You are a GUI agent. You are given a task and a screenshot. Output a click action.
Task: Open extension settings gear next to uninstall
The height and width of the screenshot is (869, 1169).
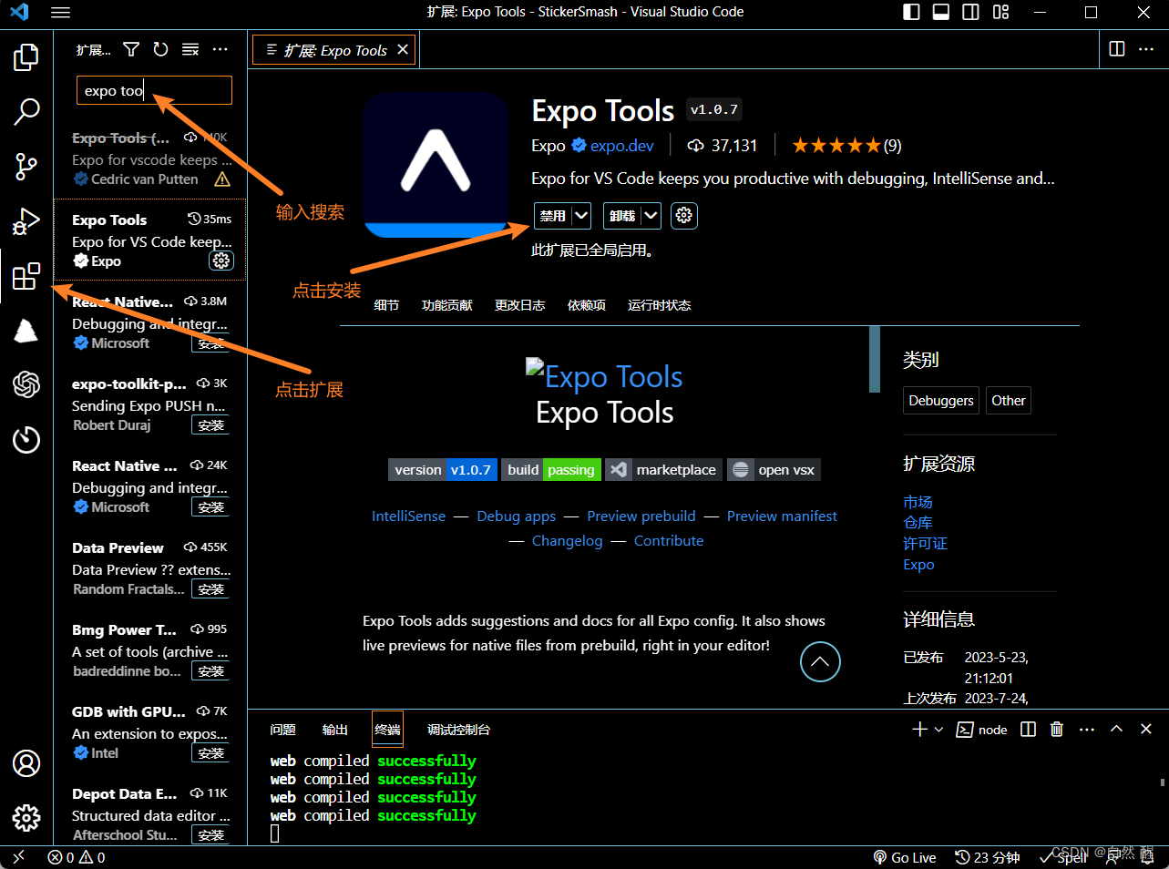(684, 216)
